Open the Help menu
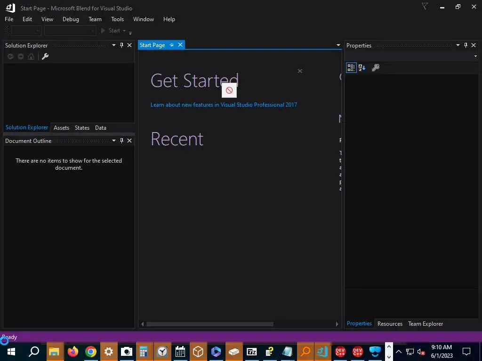 coord(169,19)
